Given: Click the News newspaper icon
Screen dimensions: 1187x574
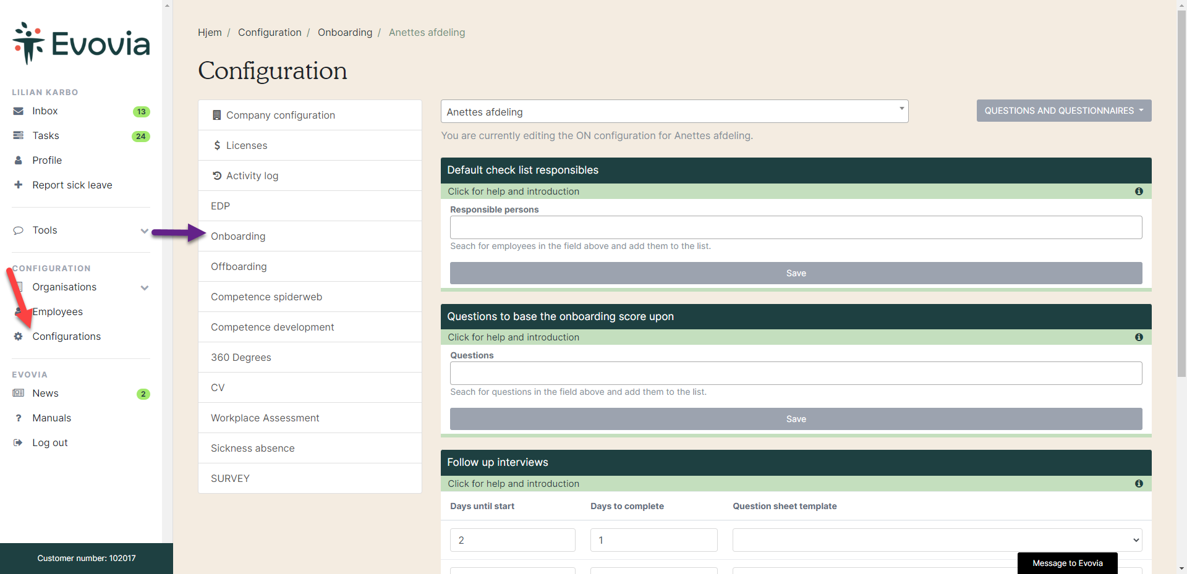Looking at the screenshot, I should [19, 393].
